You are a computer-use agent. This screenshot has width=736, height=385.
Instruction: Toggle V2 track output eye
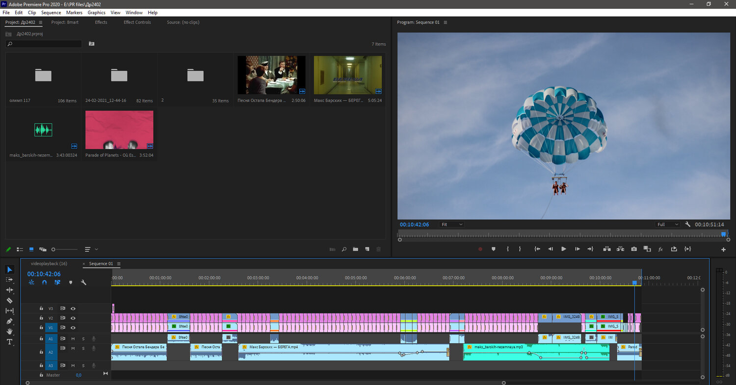(x=73, y=318)
